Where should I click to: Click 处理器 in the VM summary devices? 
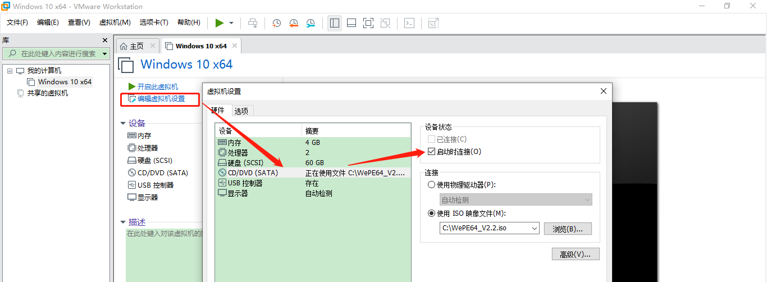click(148, 148)
